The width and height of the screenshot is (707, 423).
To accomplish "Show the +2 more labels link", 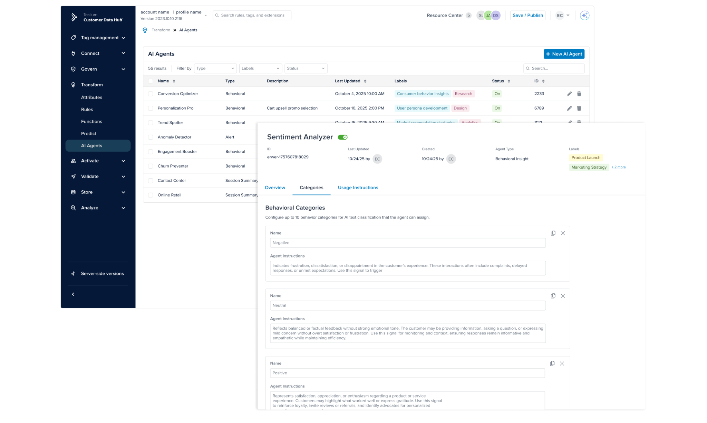I will (x=619, y=167).
